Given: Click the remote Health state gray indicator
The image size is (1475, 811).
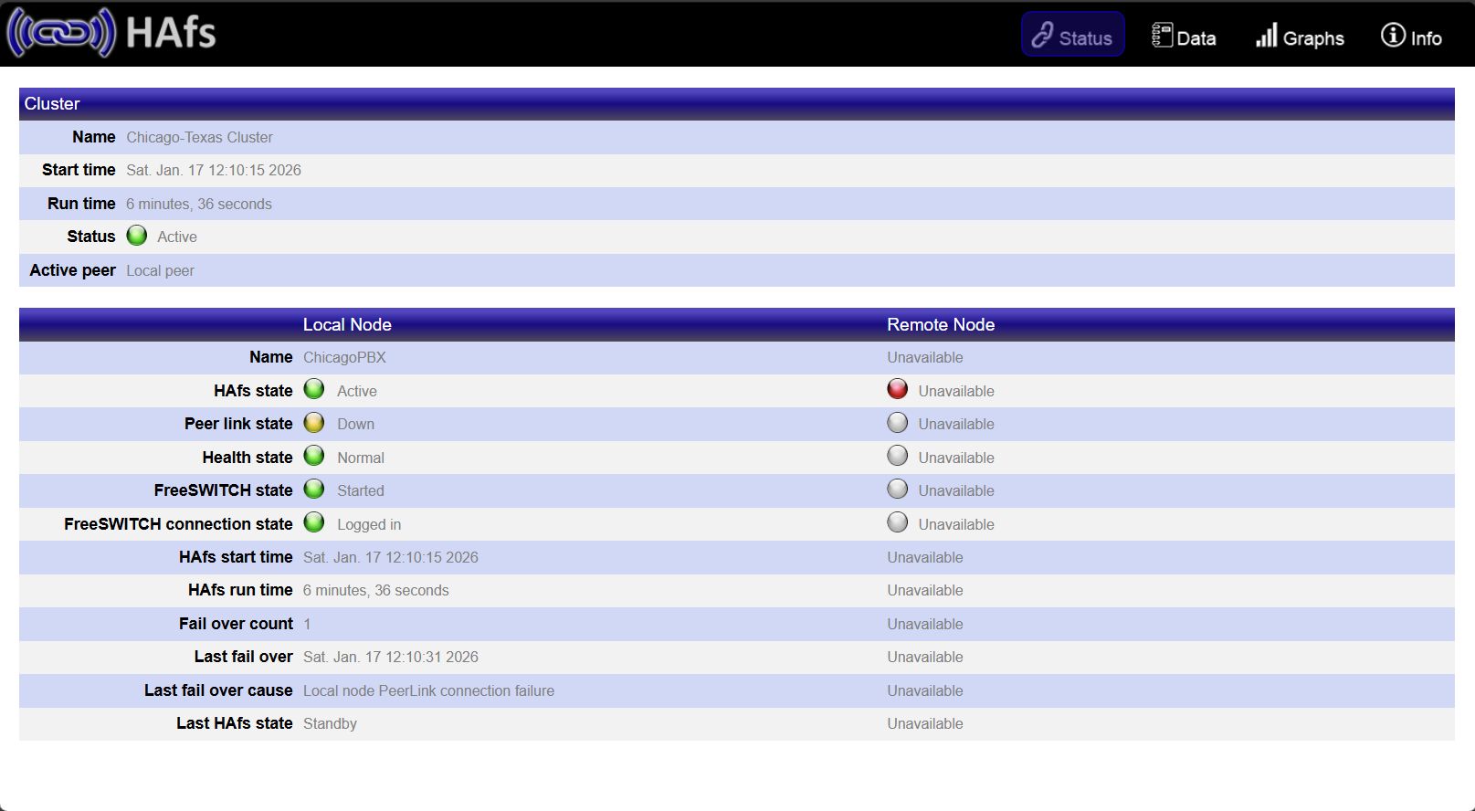Looking at the screenshot, I should point(898,456).
